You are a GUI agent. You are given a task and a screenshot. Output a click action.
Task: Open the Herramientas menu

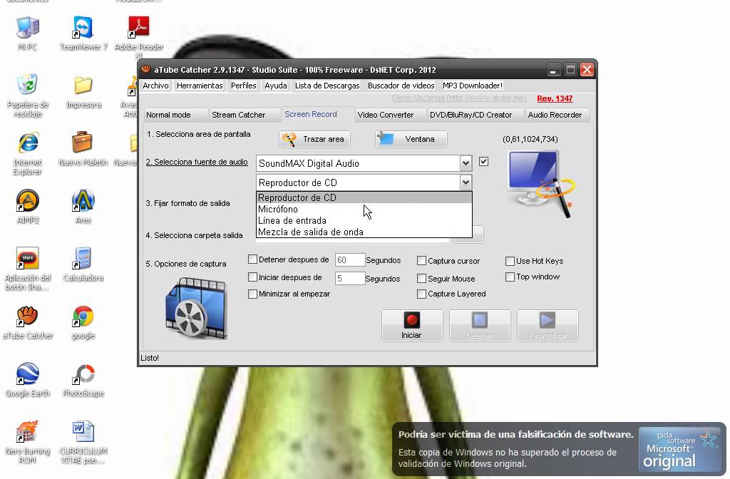click(200, 86)
